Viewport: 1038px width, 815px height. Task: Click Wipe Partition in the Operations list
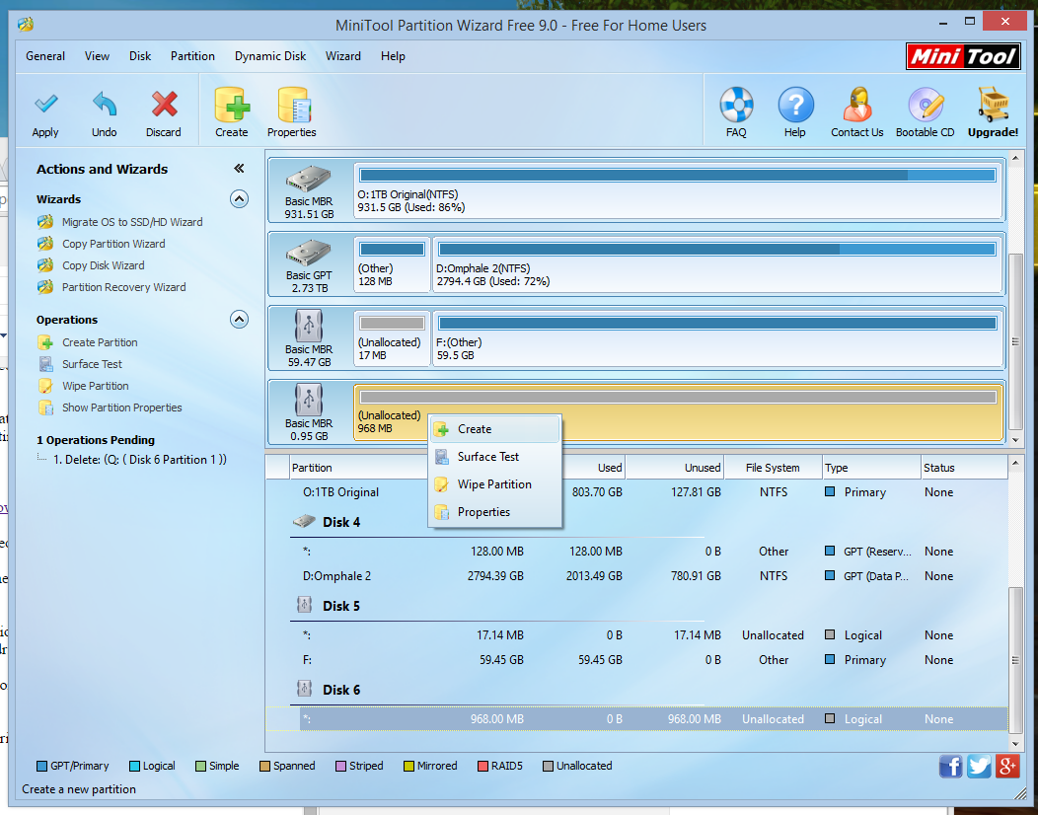[x=96, y=386]
